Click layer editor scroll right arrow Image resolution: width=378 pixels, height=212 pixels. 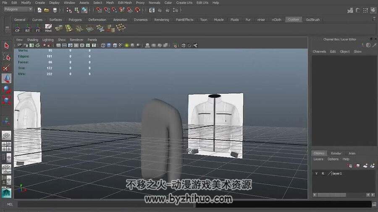coord(373,195)
